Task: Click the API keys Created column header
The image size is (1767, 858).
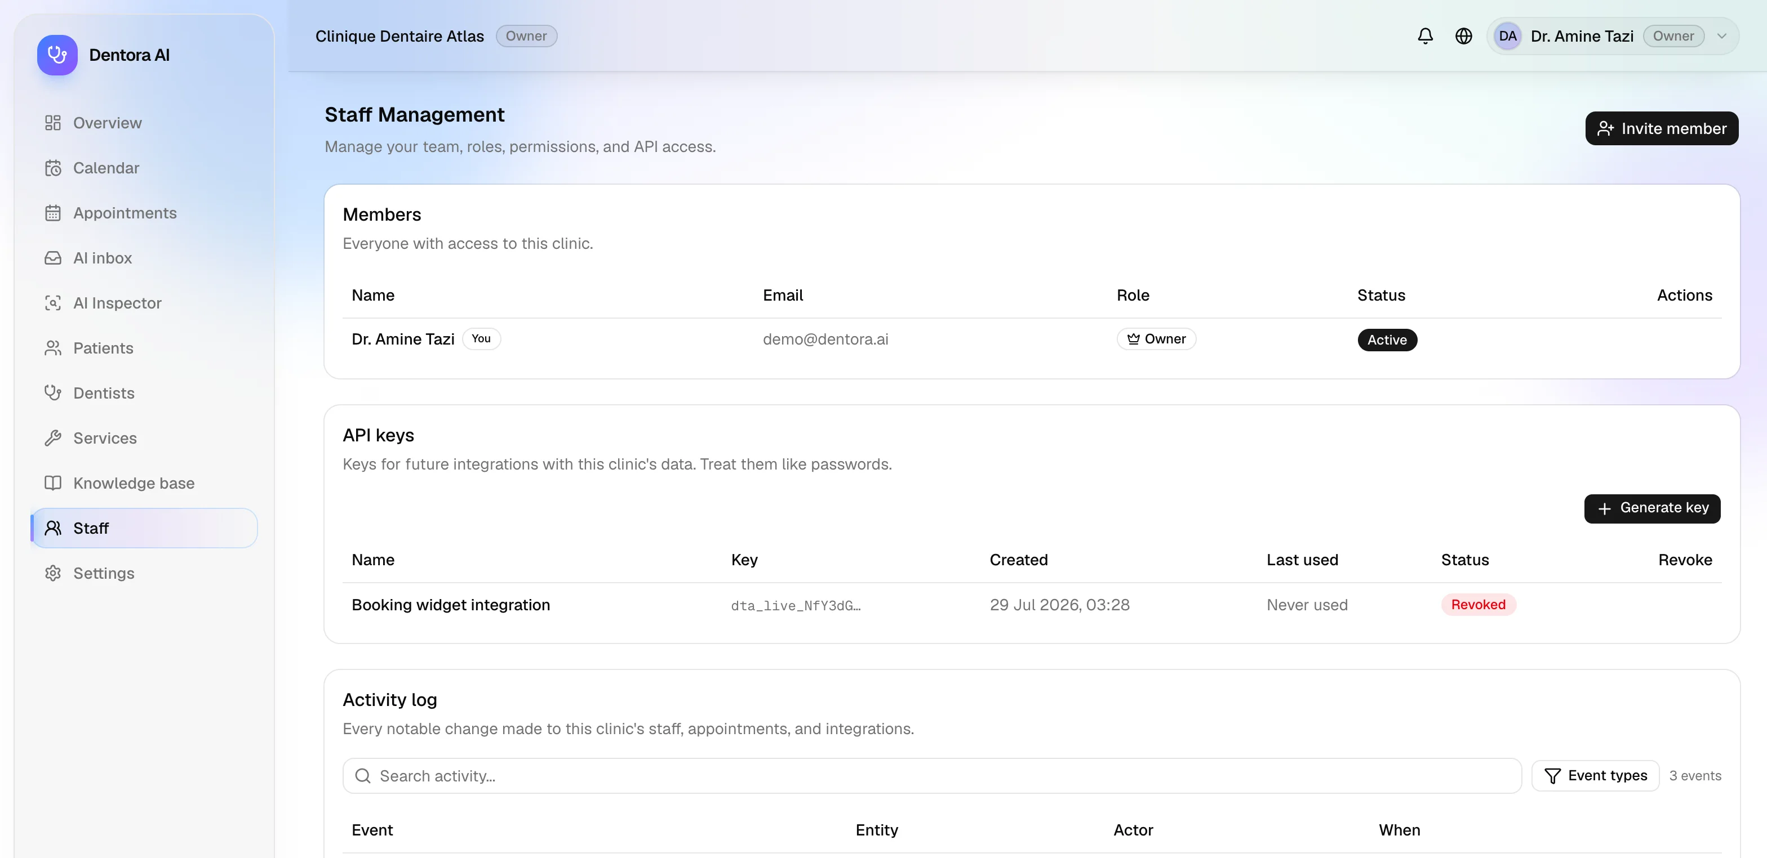Action: (x=1018, y=560)
